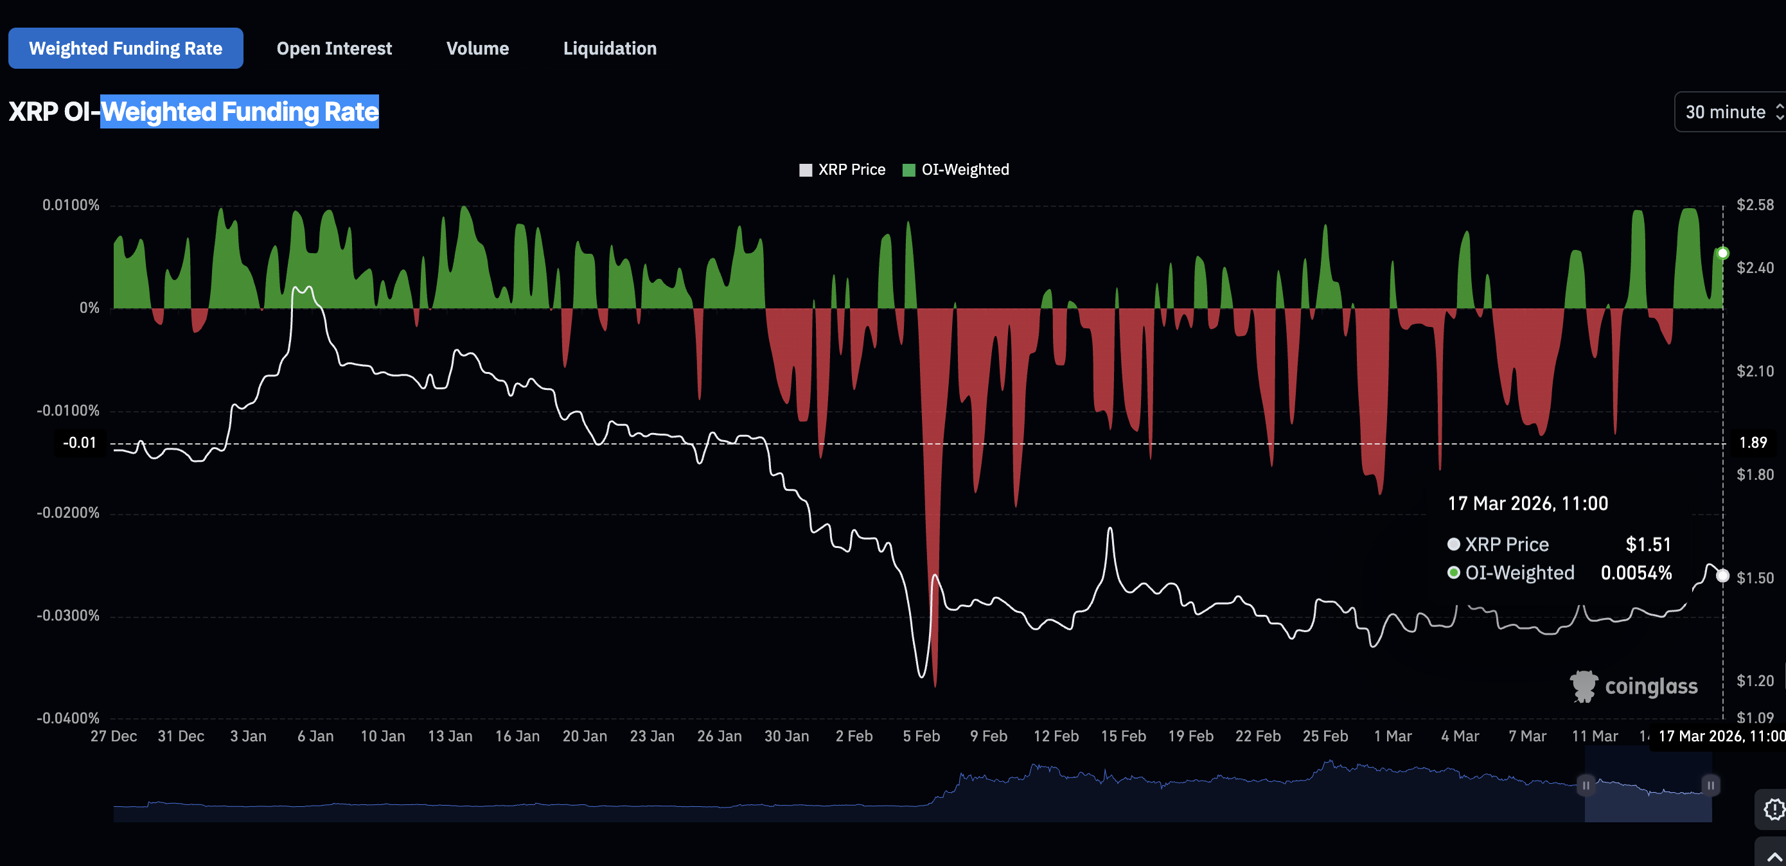Click the right range slider handle
Image resolution: width=1786 pixels, height=866 pixels.
(x=1710, y=786)
